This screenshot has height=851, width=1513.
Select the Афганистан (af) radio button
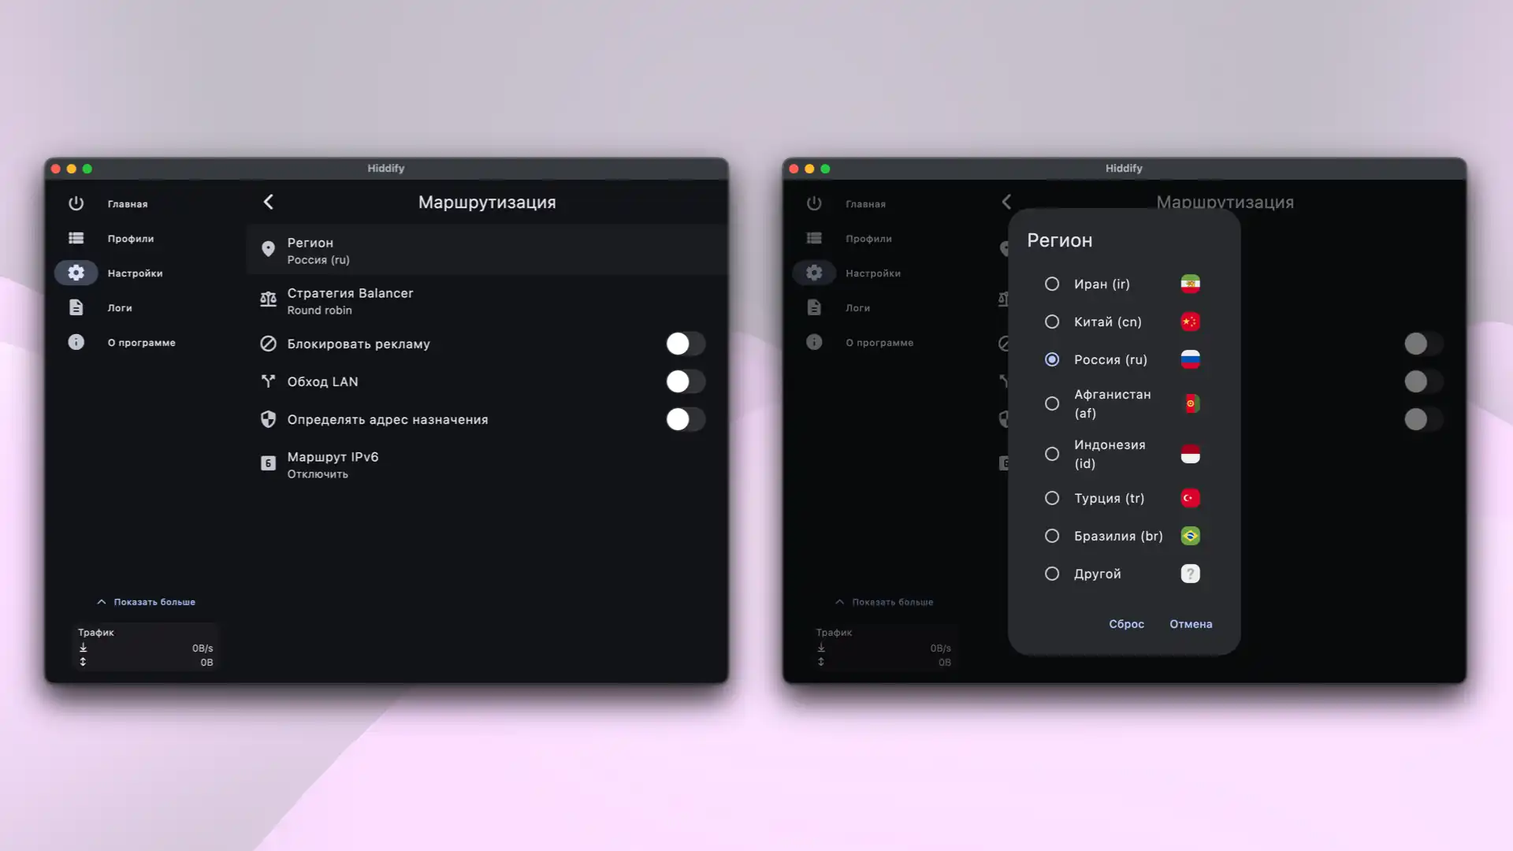pos(1051,403)
